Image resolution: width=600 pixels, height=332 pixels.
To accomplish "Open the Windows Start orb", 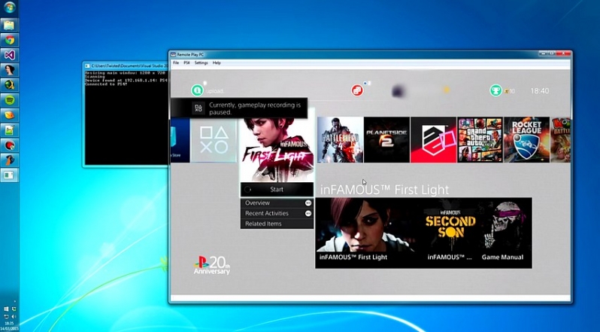I will [x=9, y=8].
